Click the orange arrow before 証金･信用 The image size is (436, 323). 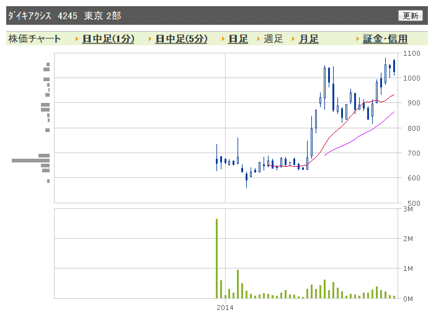(x=358, y=39)
